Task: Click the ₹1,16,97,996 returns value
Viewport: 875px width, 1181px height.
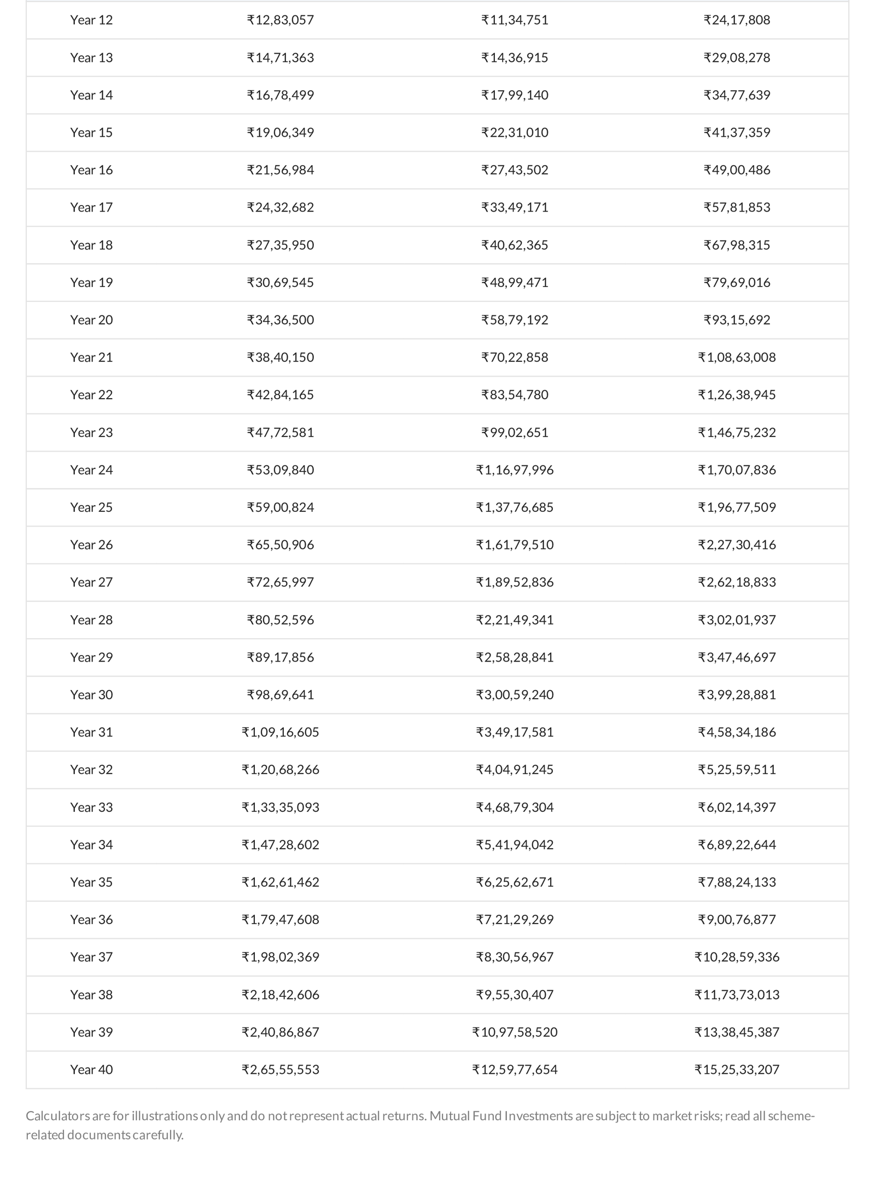Action: [x=515, y=470]
